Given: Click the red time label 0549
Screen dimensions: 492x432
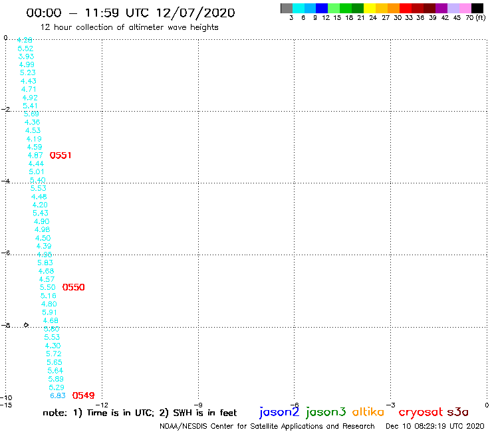Looking at the screenshot, I should 84,395.
